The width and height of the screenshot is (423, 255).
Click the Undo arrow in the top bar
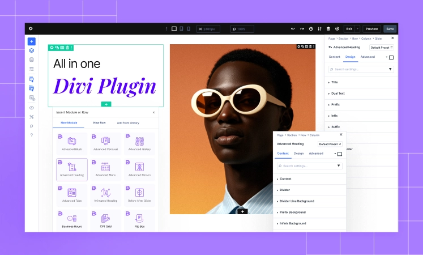click(x=293, y=28)
